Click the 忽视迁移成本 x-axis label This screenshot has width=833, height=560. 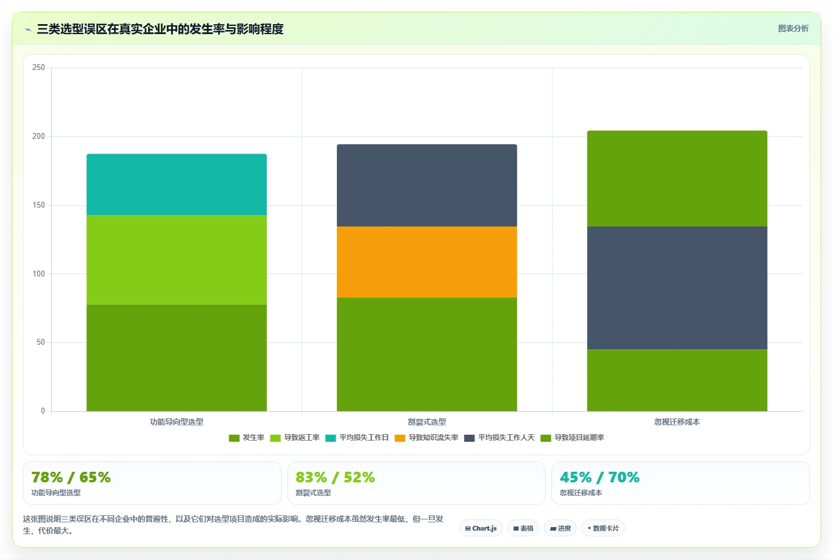pyautogui.click(x=677, y=422)
